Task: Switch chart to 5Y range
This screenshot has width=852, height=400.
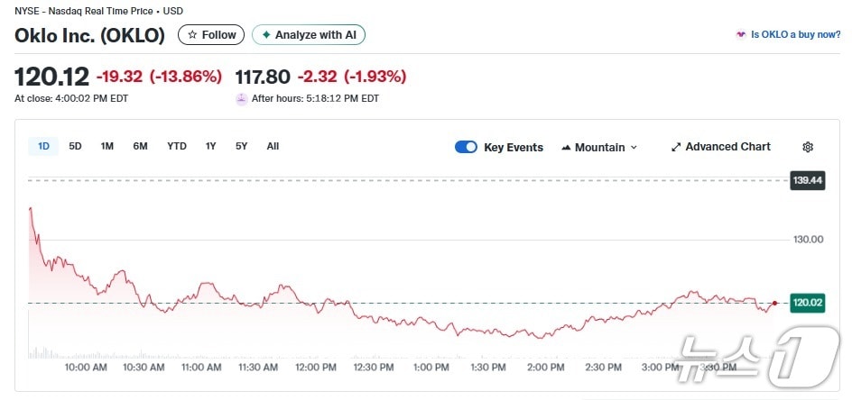Action: [x=241, y=146]
